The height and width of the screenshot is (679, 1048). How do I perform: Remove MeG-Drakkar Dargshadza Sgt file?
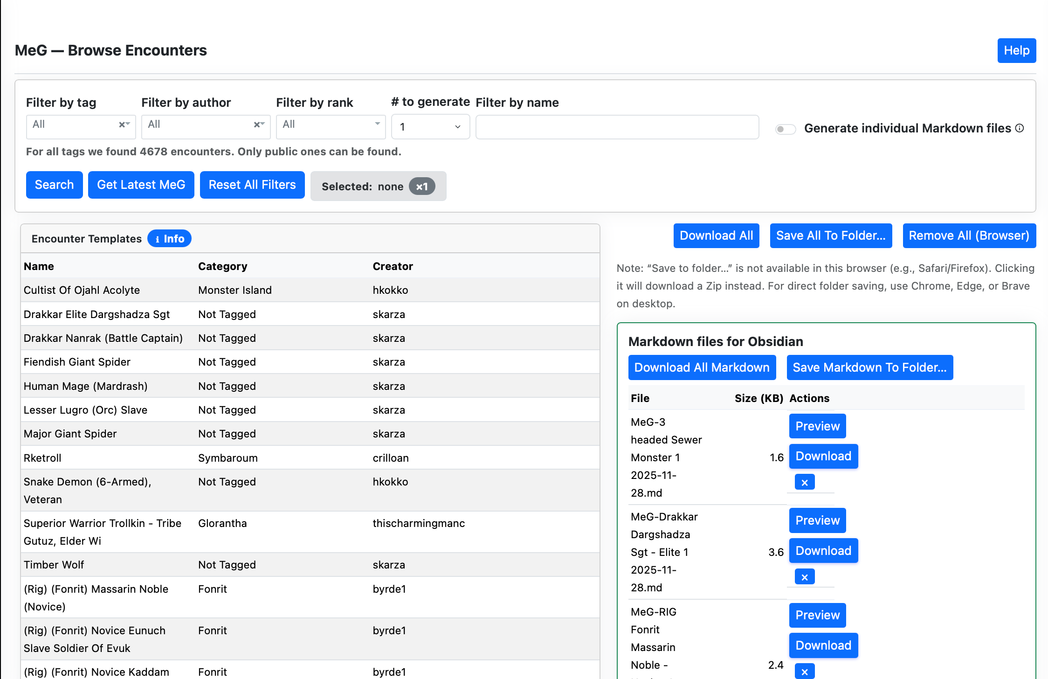804,577
